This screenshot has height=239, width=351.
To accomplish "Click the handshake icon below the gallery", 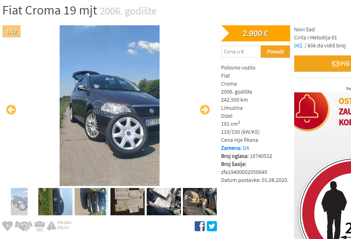I will click(x=24, y=226).
